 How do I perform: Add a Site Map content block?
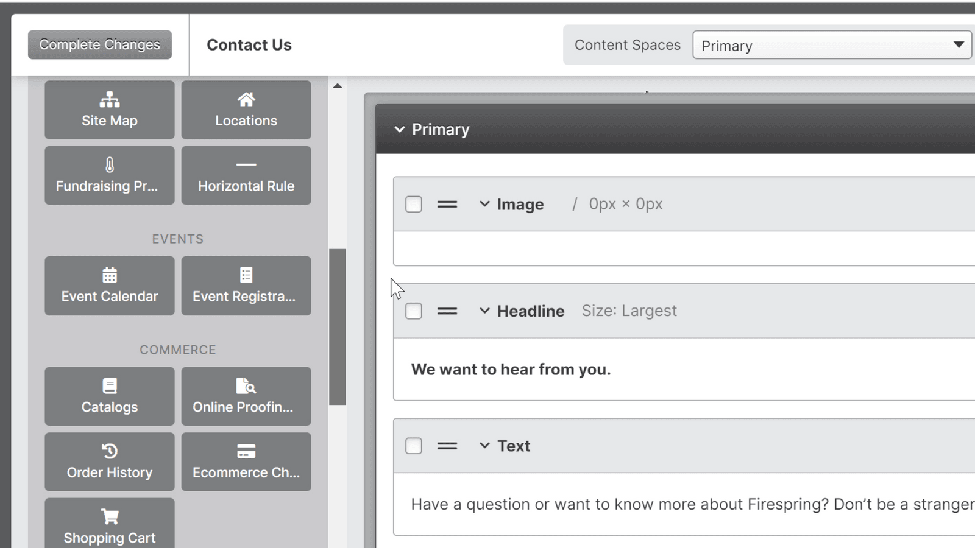pos(110,110)
